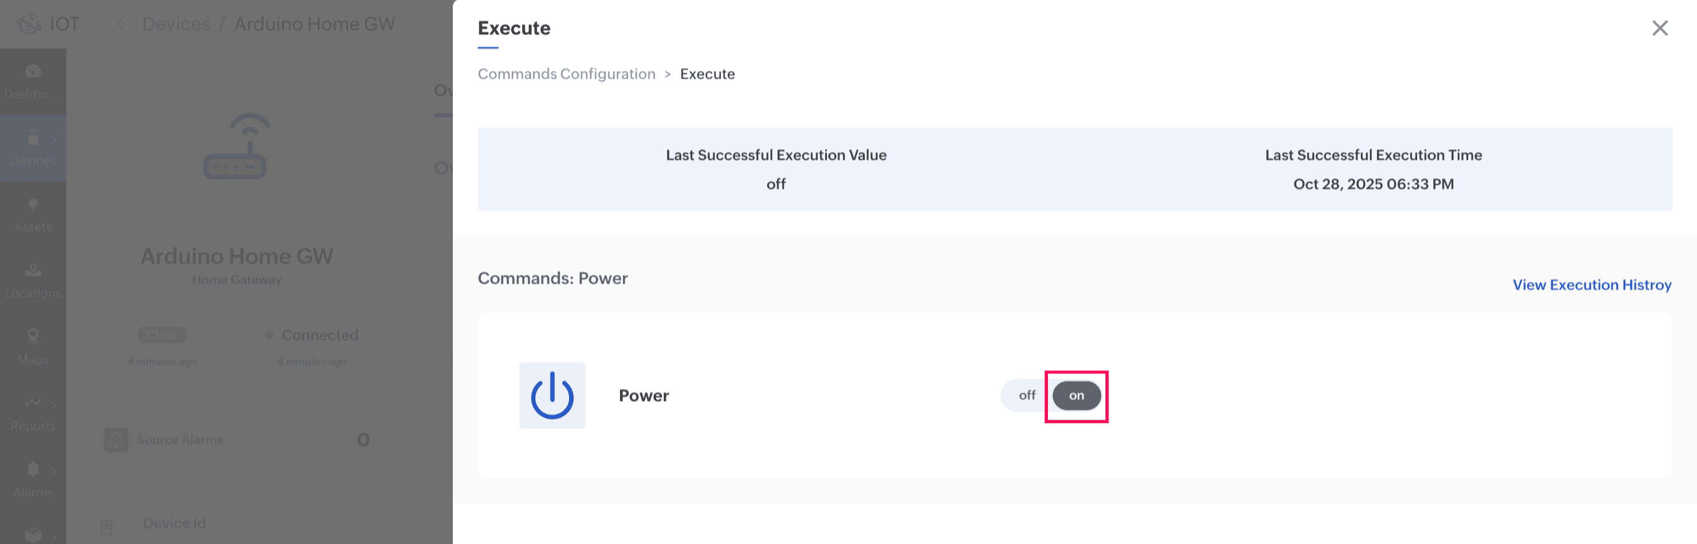
Task: Select the Devices sidebar menu item
Action: pos(32,148)
